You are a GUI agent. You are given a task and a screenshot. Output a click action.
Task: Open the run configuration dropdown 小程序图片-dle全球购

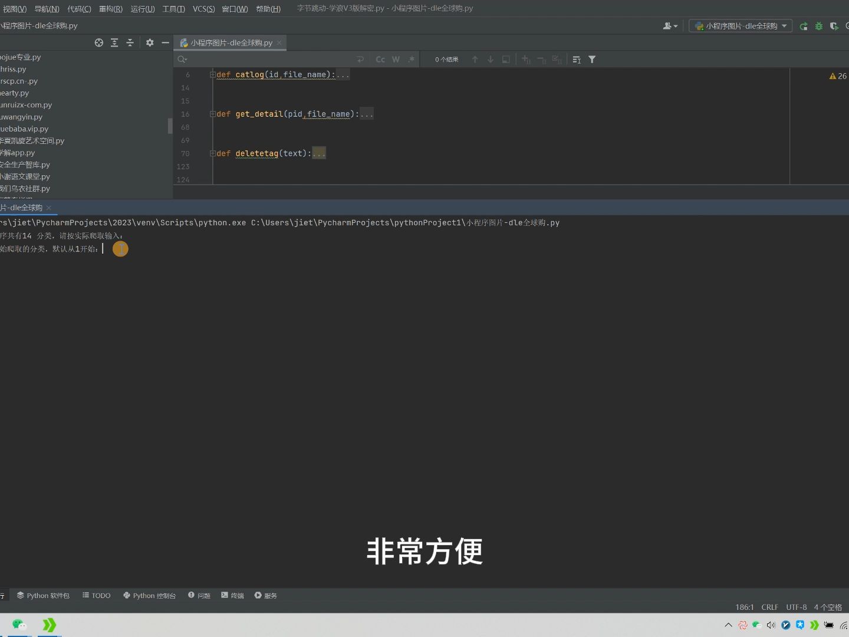coord(741,26)
